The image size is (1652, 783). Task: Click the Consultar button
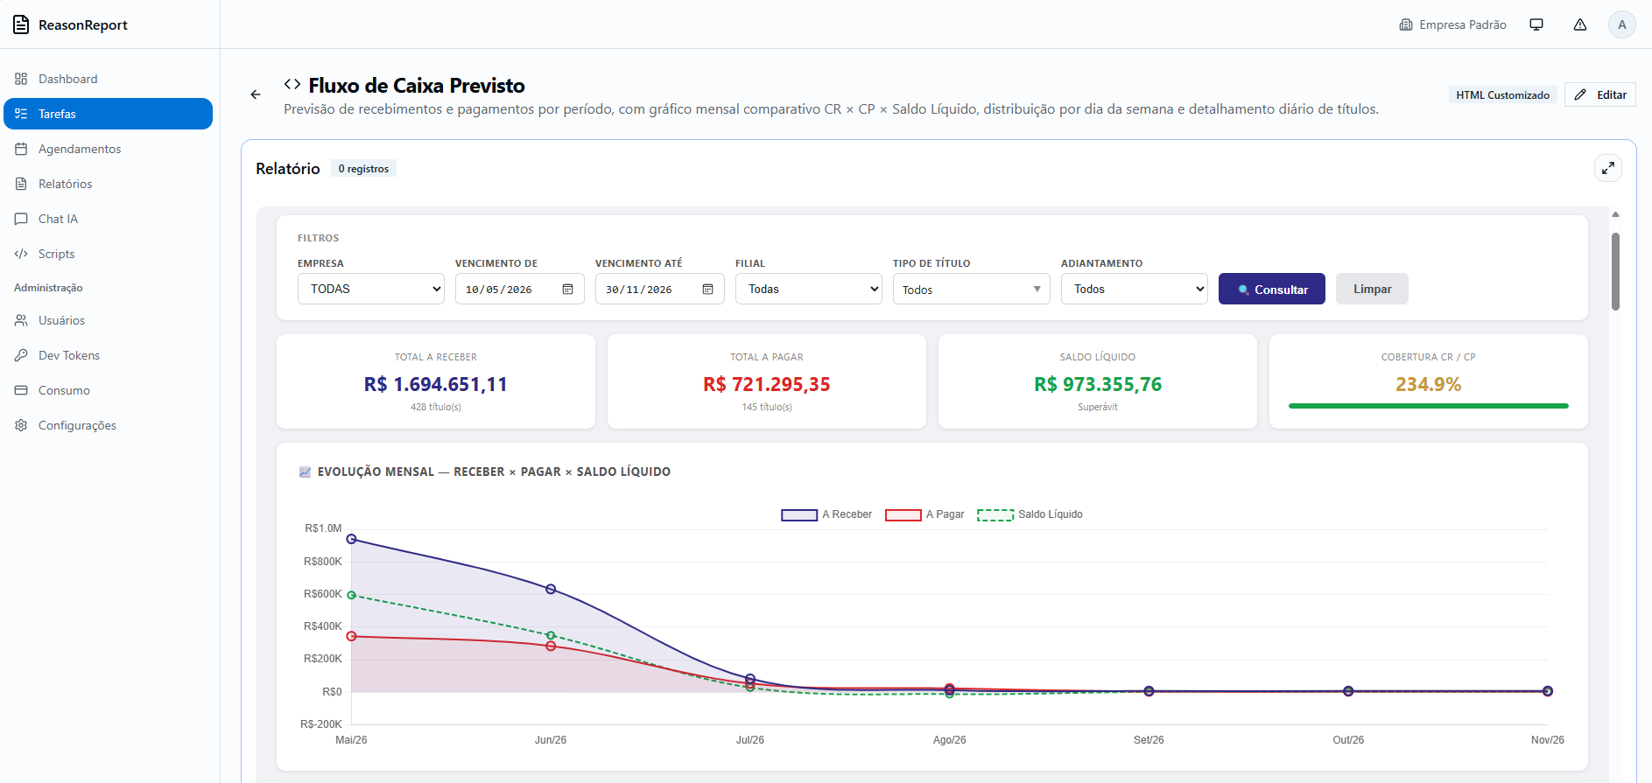[1272, 289]
